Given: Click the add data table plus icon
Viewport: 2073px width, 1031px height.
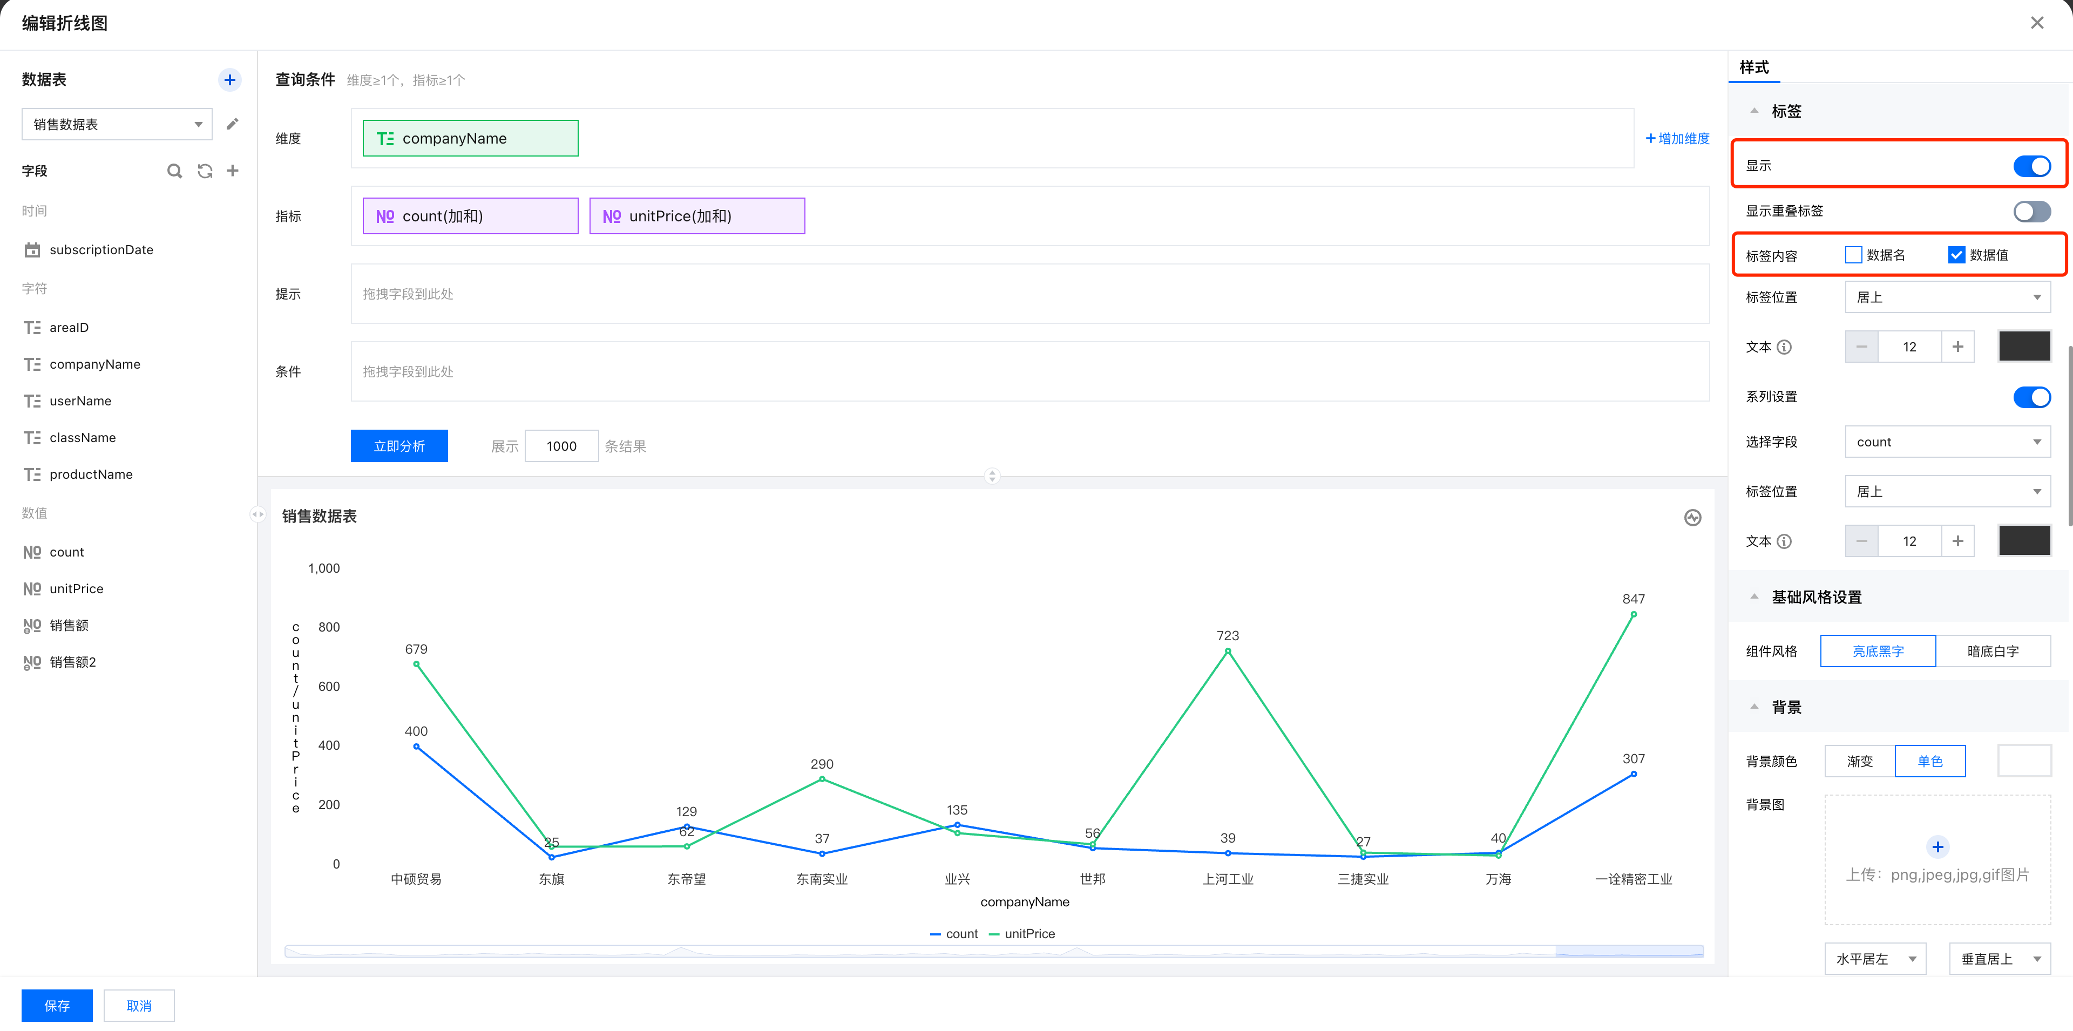Looking at the screenshot, I should pos(229,80).
